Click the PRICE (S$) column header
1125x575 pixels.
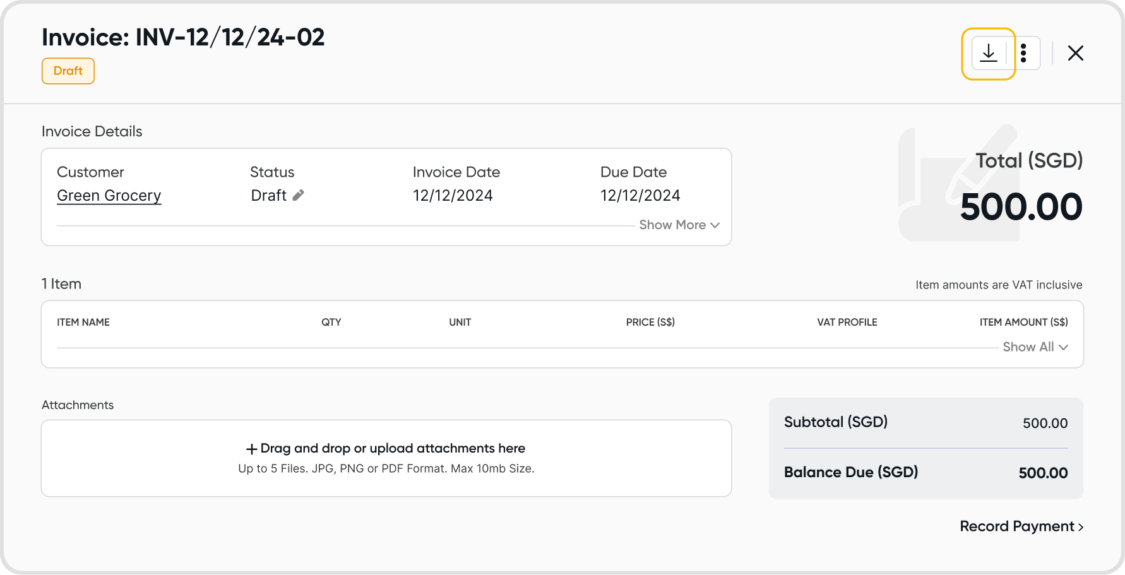(650, 322)
